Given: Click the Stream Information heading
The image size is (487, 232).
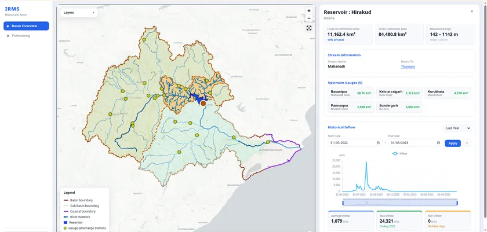Looking at the screenshot, I should coord(344,55).
